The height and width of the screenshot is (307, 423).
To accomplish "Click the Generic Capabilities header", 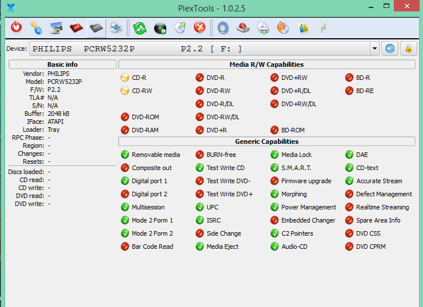I will click(x=267, y=142).
